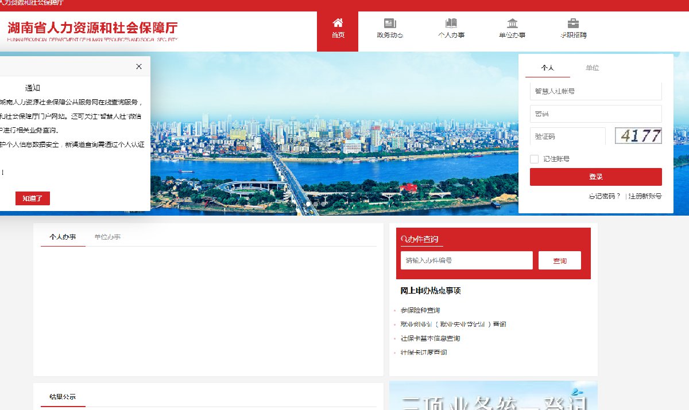Open the 社保卡进度查询 link
689x410 pixels.
click(x=424, y=353)
